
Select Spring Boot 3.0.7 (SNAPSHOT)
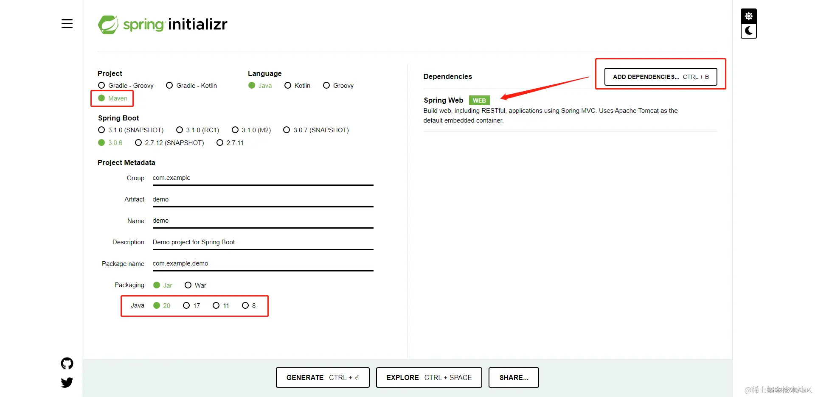[316, 130]
